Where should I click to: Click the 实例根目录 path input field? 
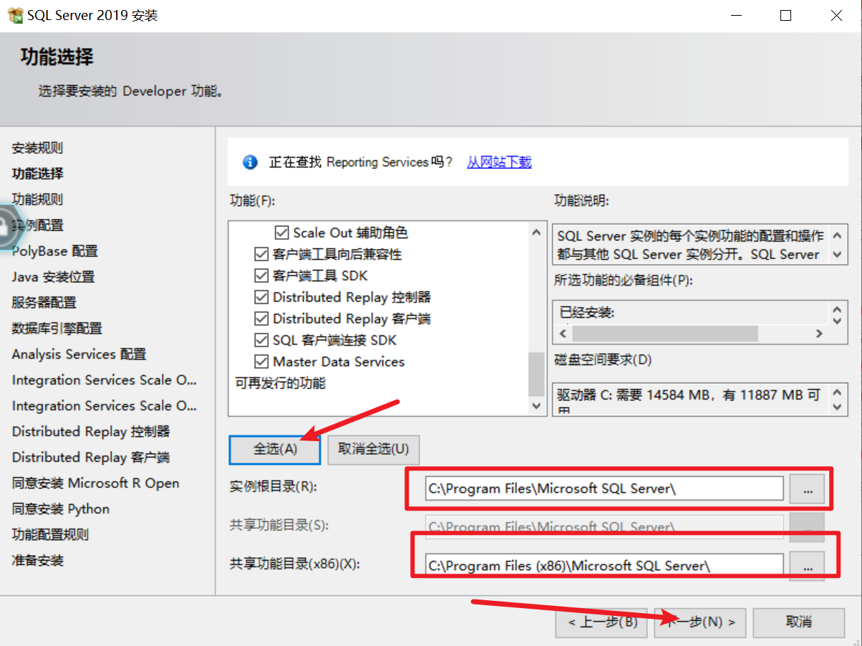coord(604,488)
